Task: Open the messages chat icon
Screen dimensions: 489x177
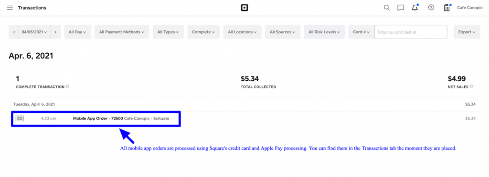Action: (x=401, y=8)
